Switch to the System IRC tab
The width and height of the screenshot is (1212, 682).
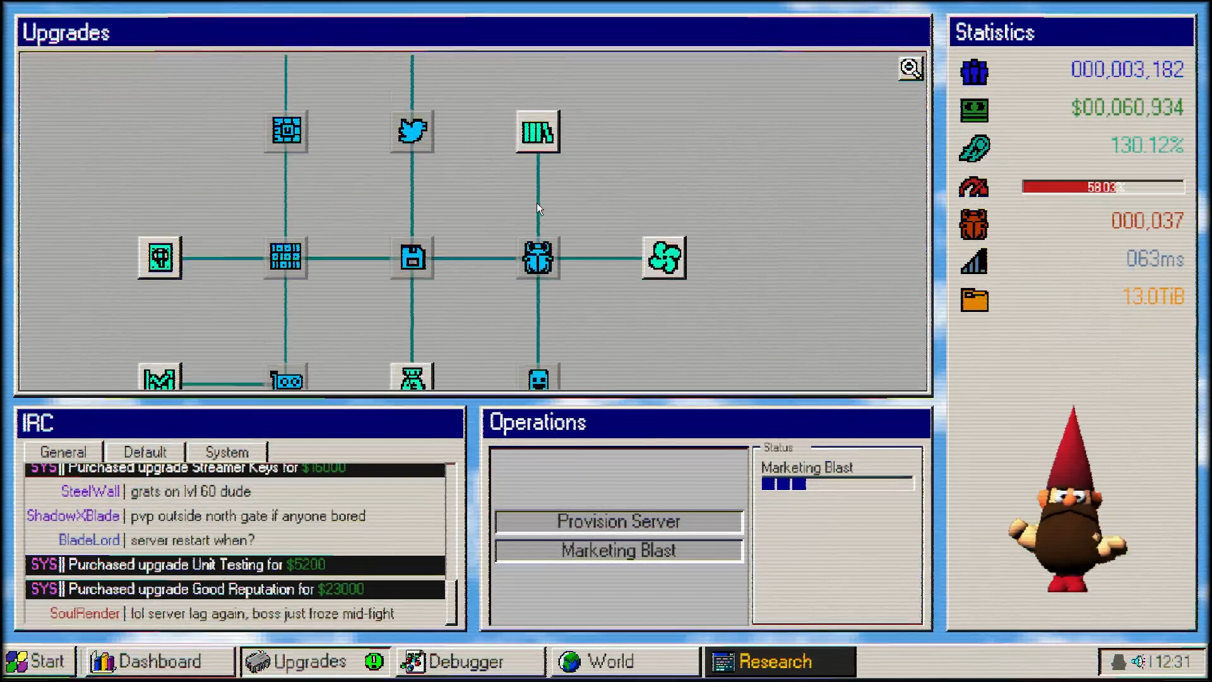[x=225, y=452]
